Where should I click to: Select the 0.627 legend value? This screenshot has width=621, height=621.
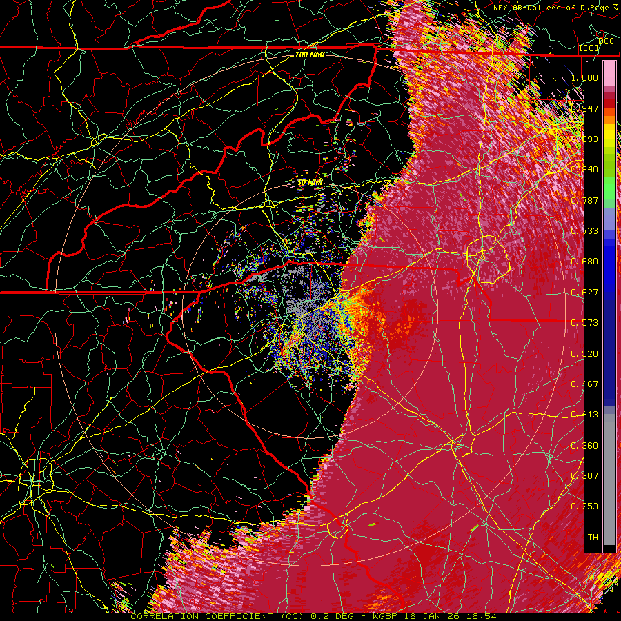pyautogui.click(x=584, y=293)
